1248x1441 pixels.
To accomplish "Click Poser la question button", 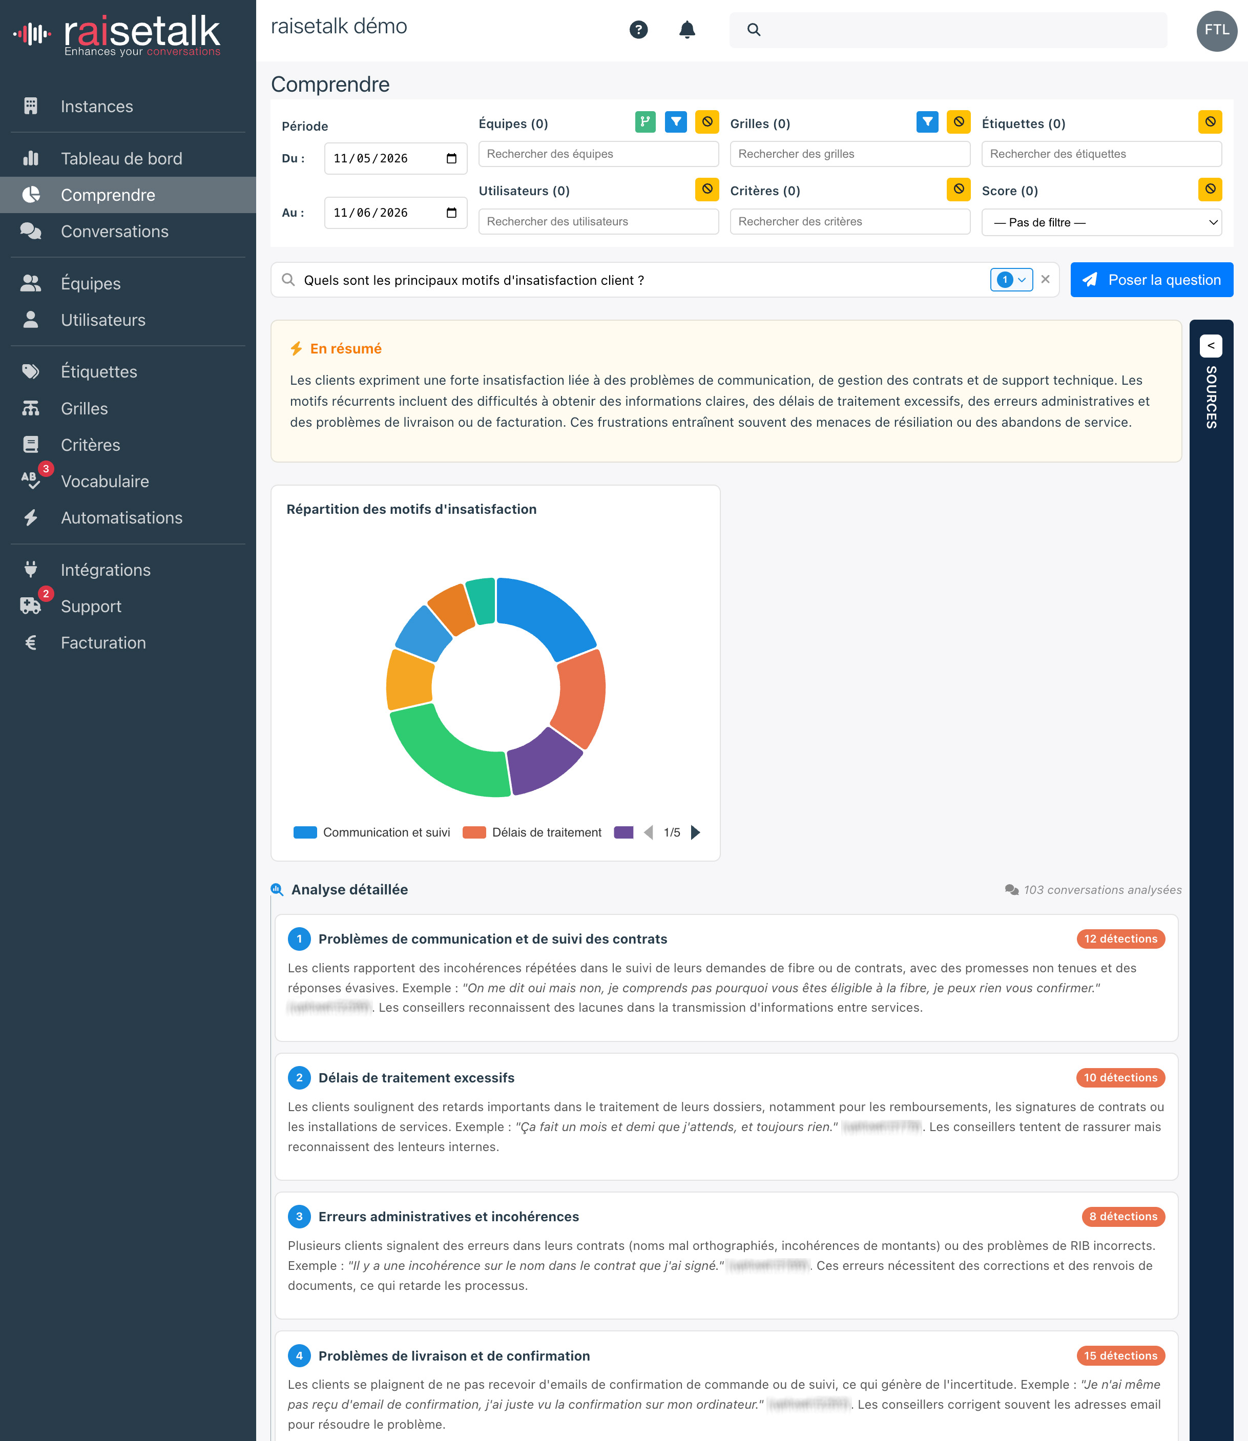I will point(1151,279).
